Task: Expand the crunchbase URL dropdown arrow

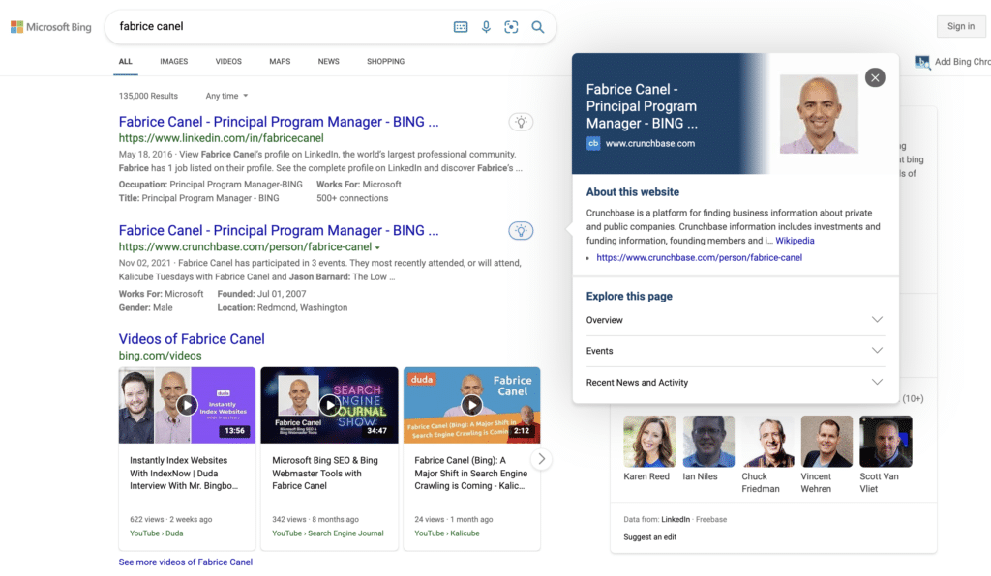Action: click(x=377, y=248)
